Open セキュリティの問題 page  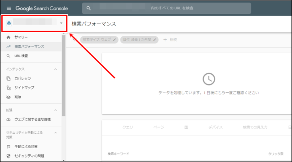tap(31, 156)
